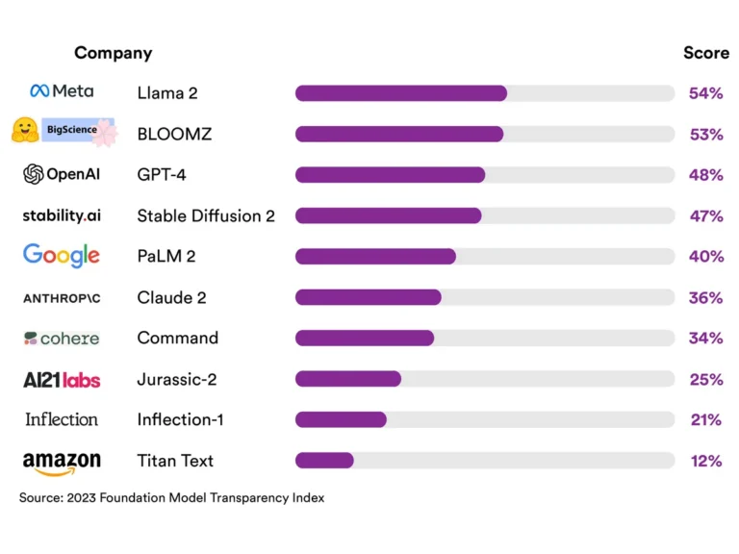Screen dimensions: 739x554
Task: Click the Anthropic logo
Action: [x=62, y=298]
